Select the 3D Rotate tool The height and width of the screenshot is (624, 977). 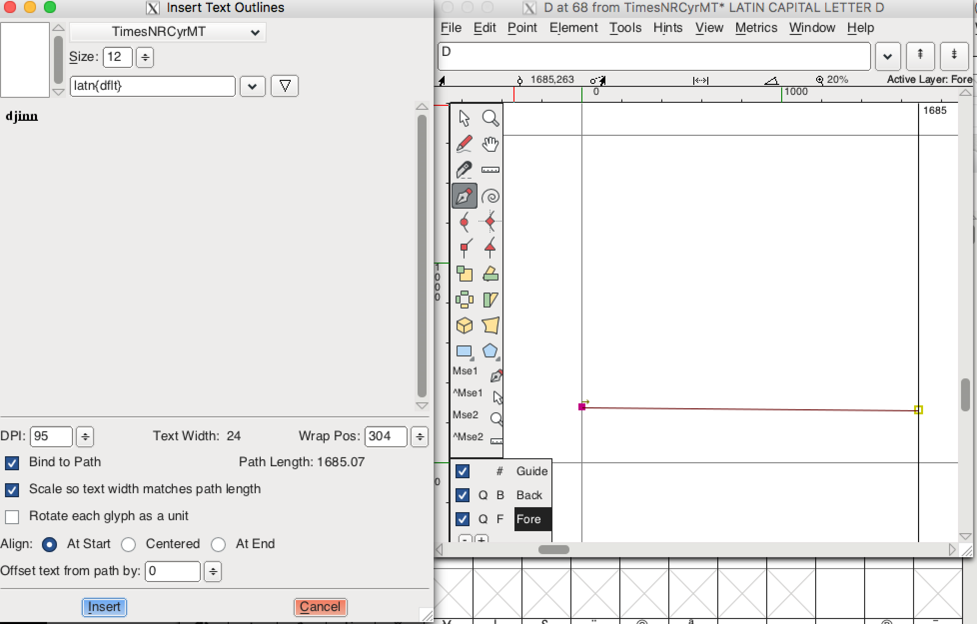point(464,326)
